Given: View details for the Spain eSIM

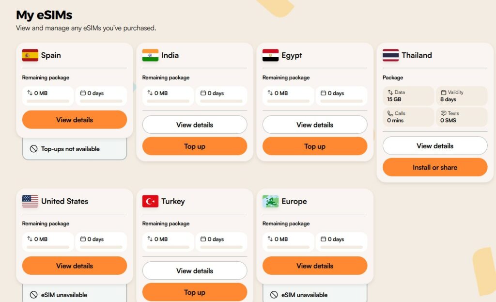Looking at the screenshot, I should tap(74, 120).
